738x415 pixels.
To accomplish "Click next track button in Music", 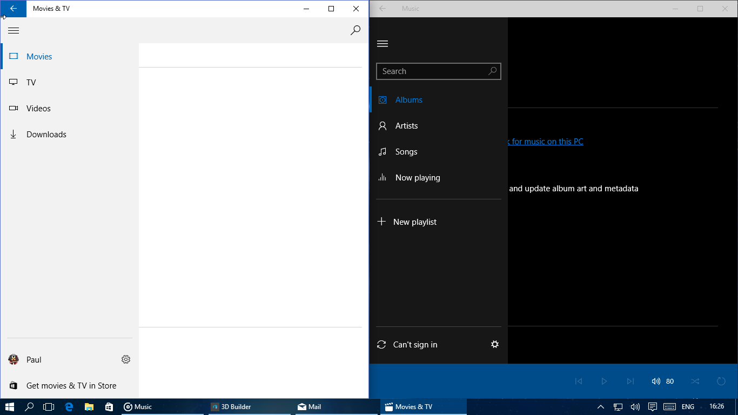I will (x=630, y=381).
